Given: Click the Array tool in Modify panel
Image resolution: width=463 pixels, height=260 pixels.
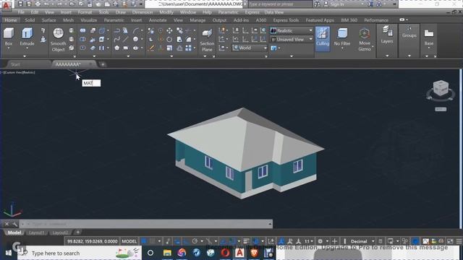Looking at the screenshot, I should 188,48.
